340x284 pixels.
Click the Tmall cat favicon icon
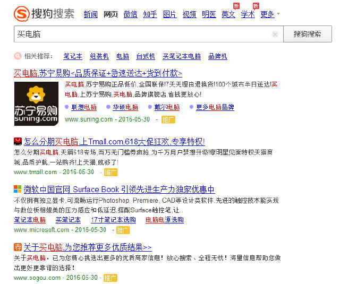tap(18, 141)
